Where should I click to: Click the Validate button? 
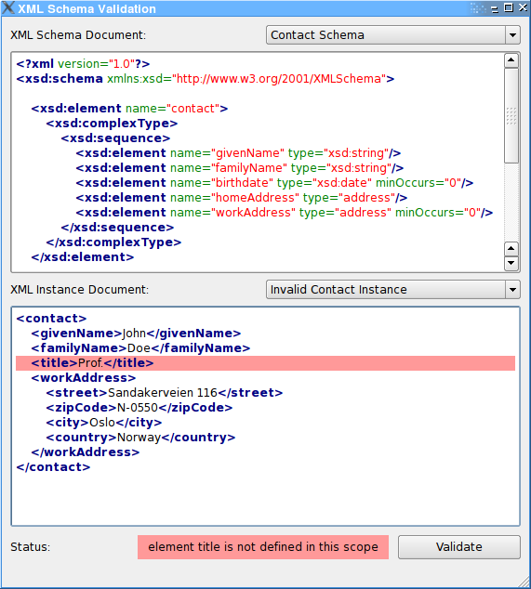tap(459, 547)
